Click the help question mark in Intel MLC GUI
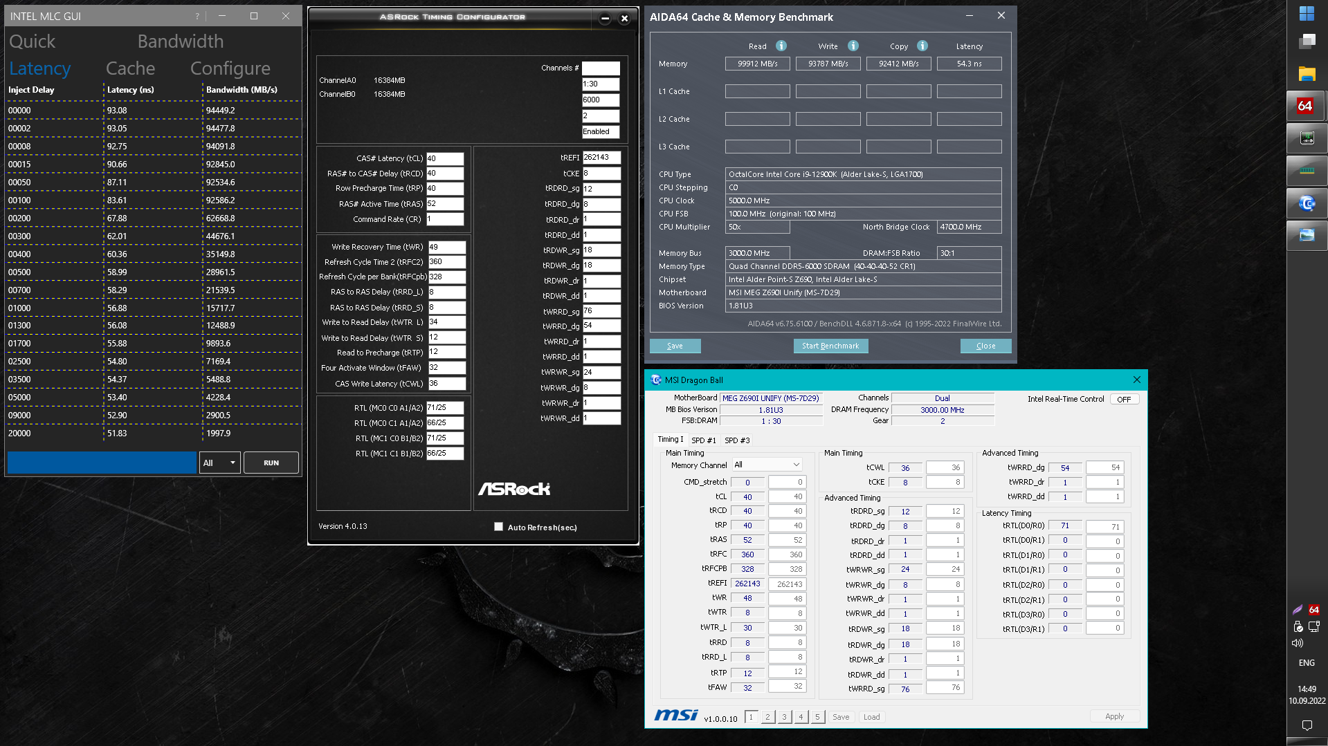Screen dimensions: 1328x746 click(197, 16)
